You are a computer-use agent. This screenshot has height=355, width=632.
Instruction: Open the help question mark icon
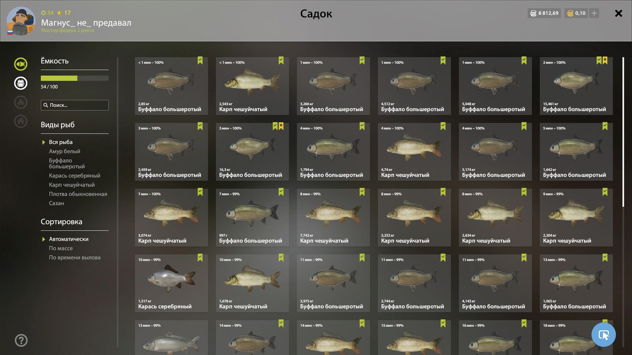coord(21,340)
